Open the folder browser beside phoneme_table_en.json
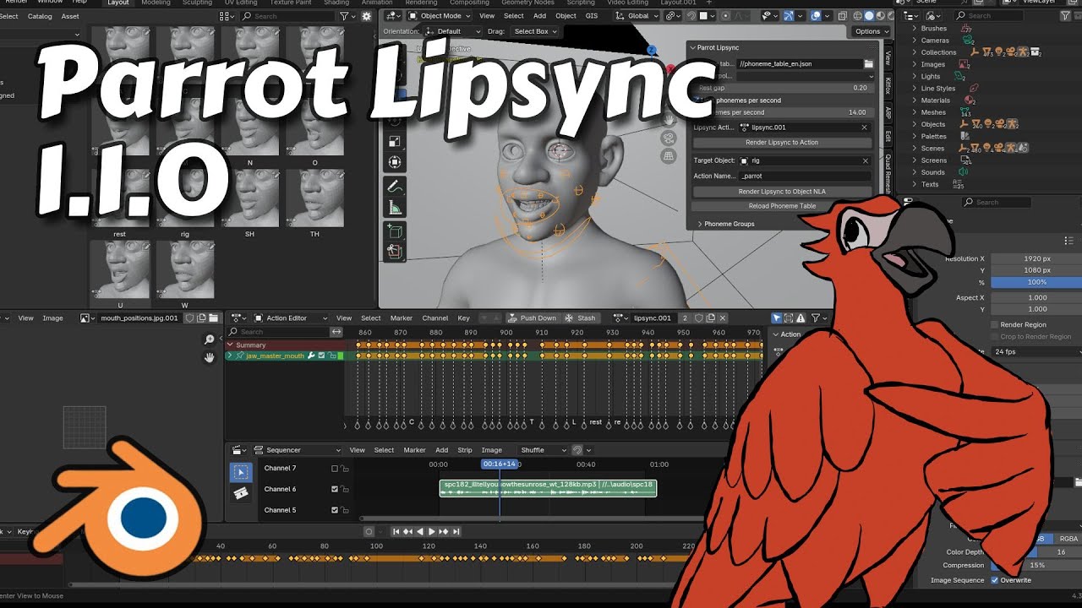The image size is (1082, 608). (x=868, y=63)
